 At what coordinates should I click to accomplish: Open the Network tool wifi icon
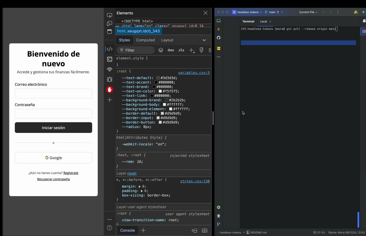[109, 69]
